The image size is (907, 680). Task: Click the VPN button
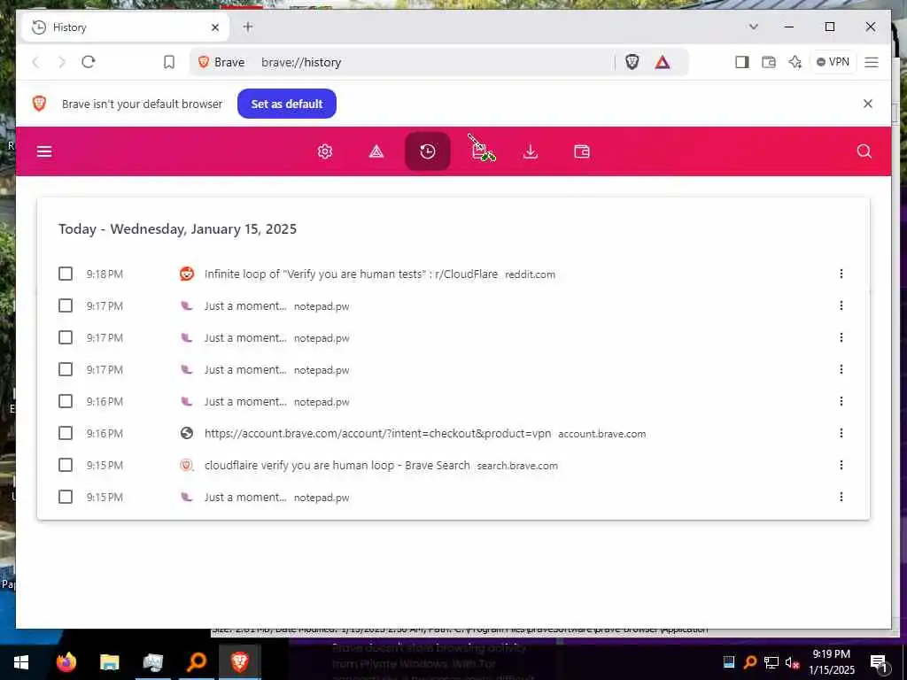click(833, 62)
